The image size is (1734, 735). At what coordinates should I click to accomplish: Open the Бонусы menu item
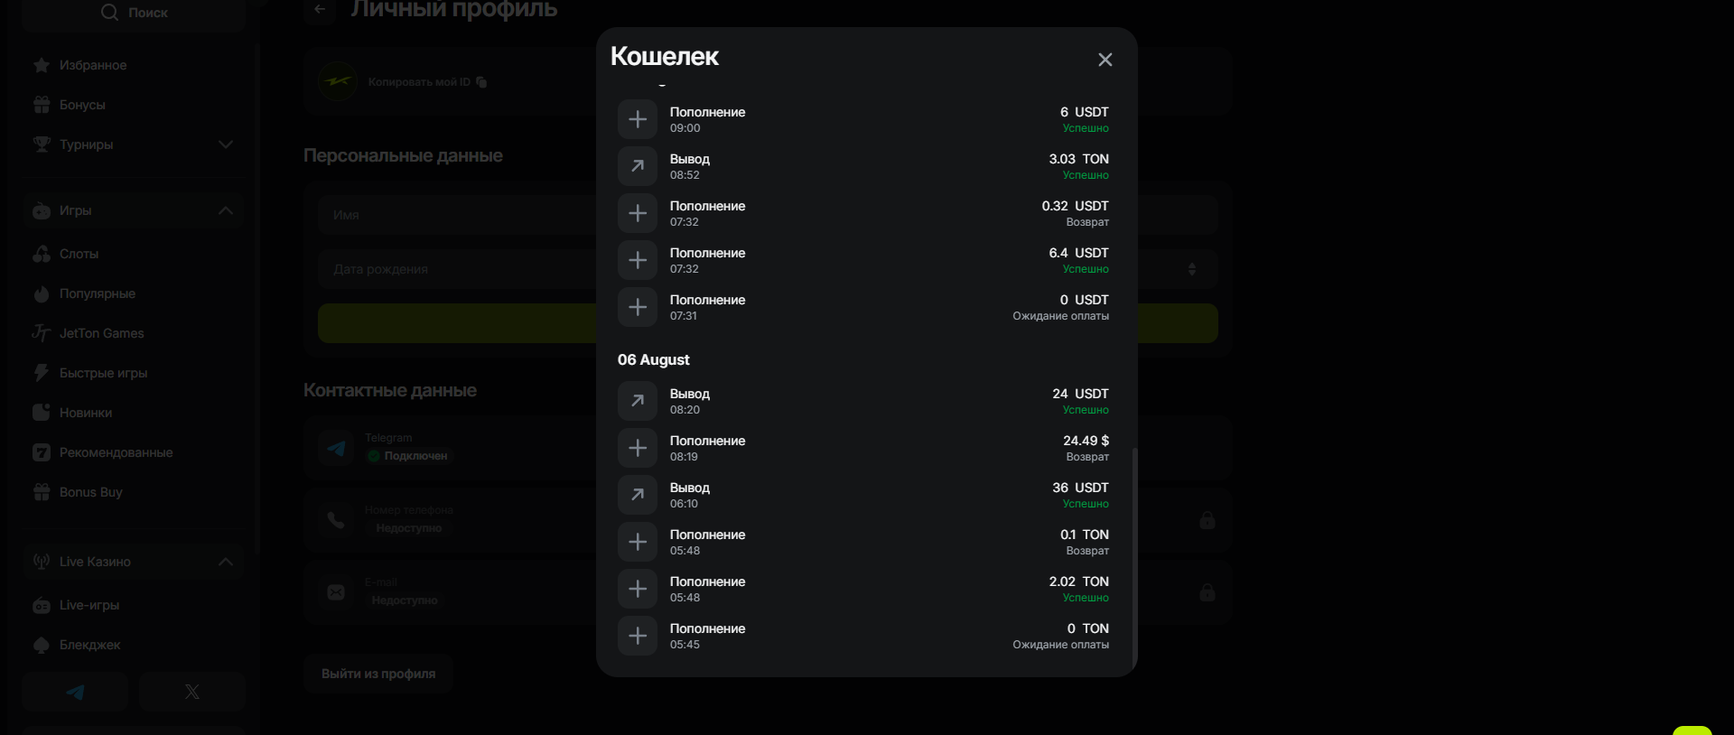(82, 105)
